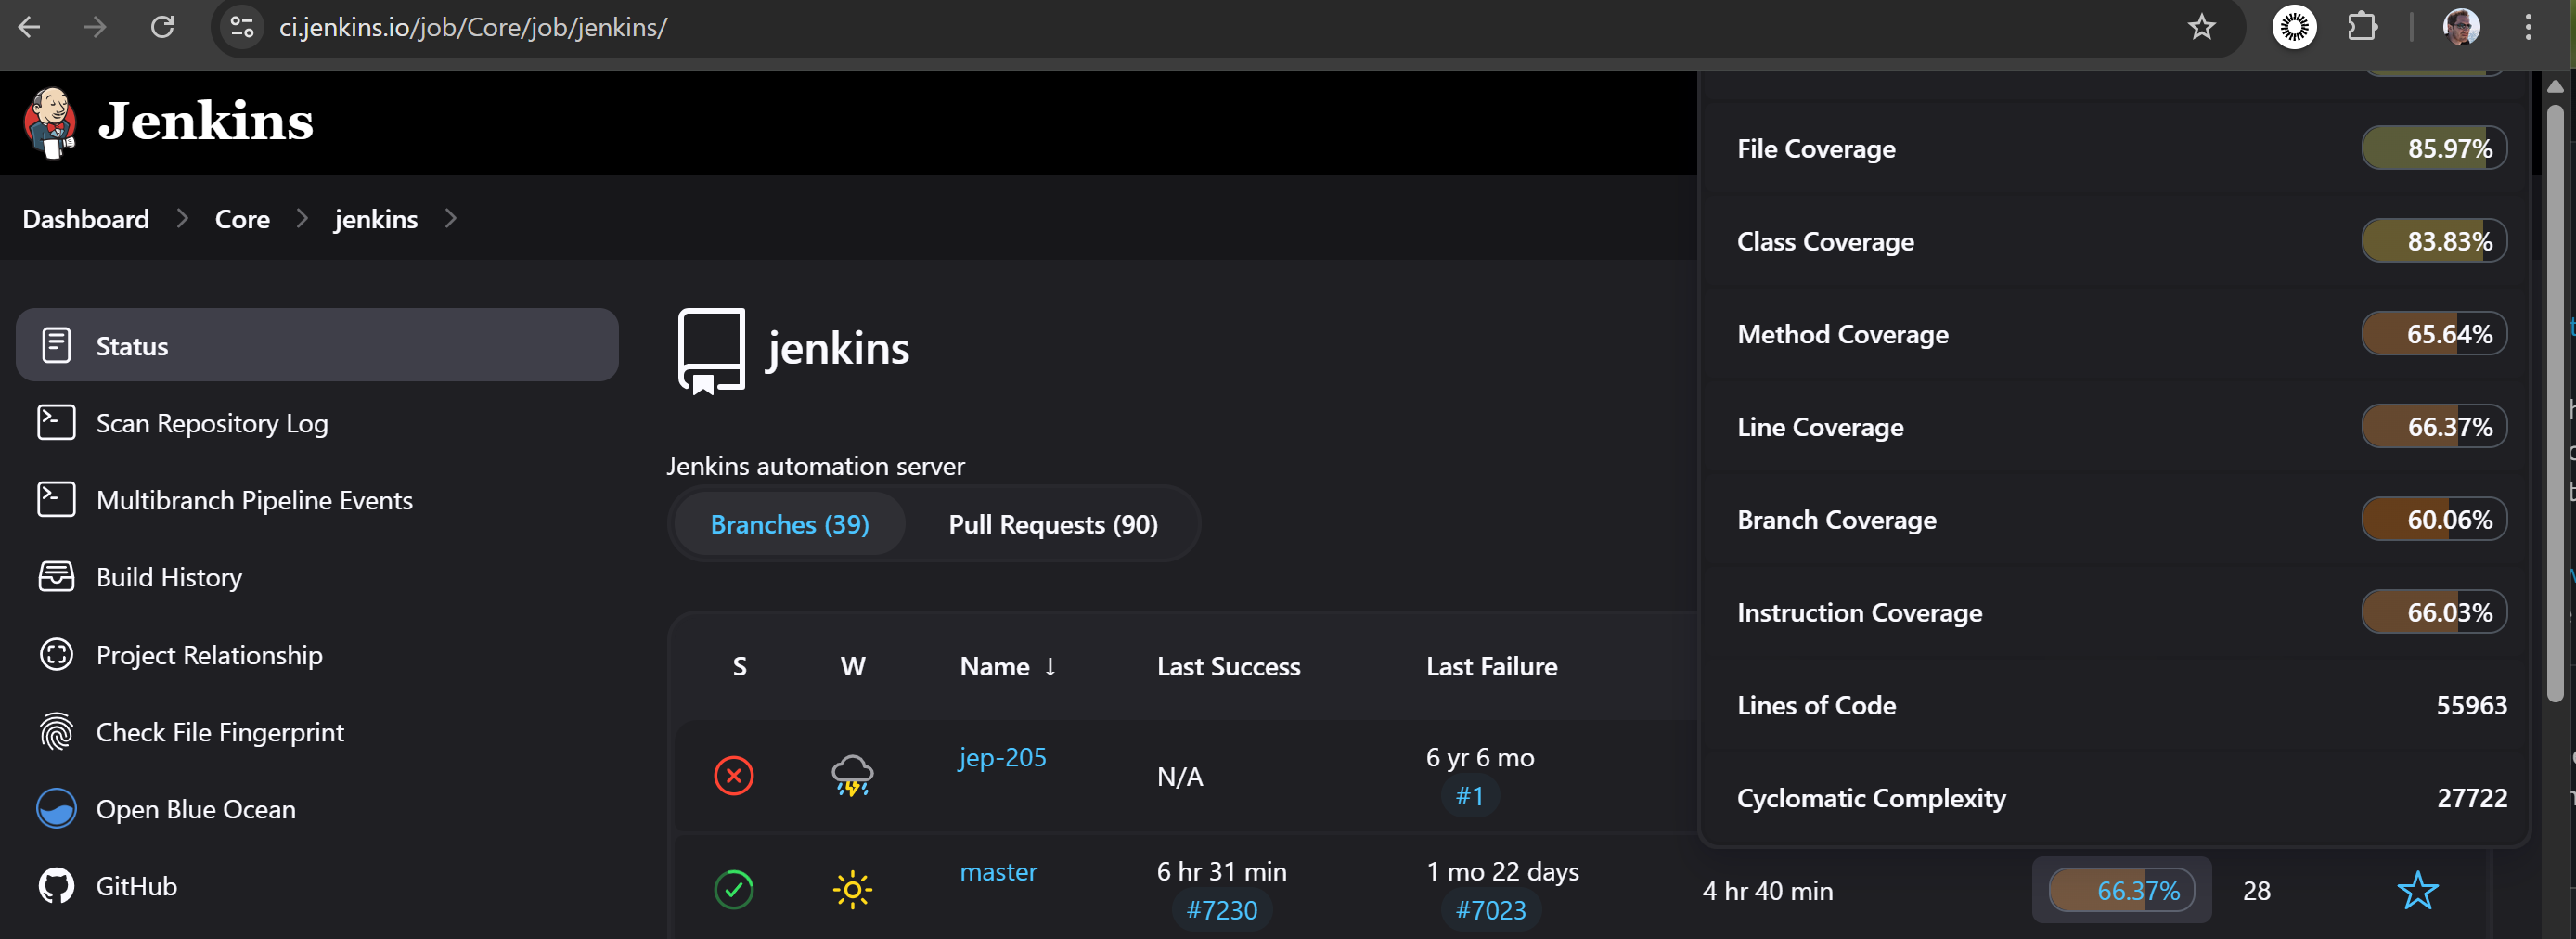
Task: Click Line Coverage 66.37% bar in popup
Action: pos(2434,427)
